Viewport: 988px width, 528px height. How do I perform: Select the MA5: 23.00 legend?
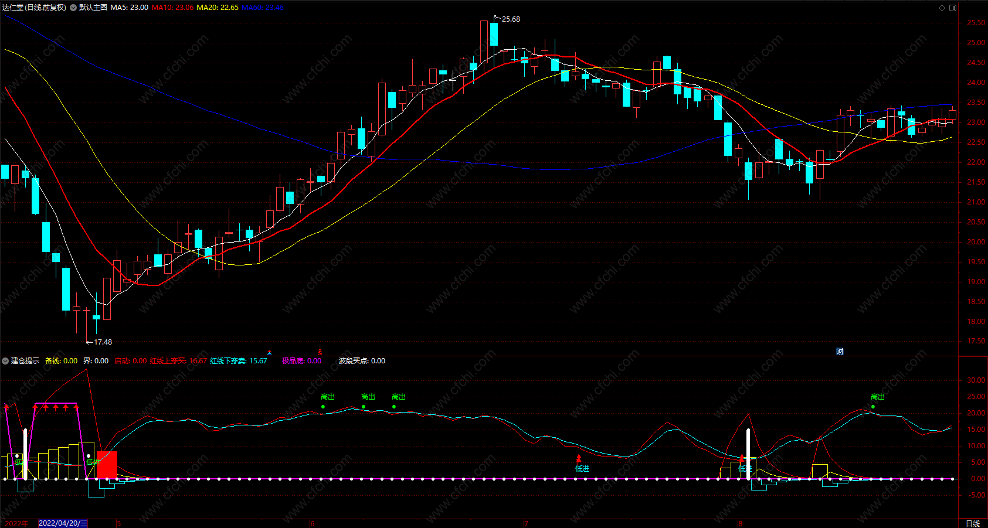tap(130, 8)
